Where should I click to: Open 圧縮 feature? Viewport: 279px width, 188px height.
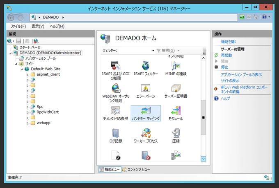176,136
